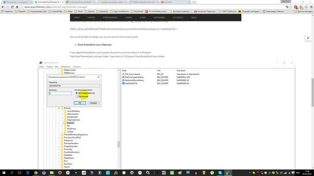The height and width of the screenshot is (176, 314).
Task: Expand the Media Center tree node
Action: click(x=59, y=70)
